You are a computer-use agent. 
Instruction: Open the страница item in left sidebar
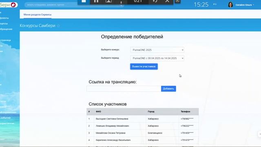click(x=5, y=40)
